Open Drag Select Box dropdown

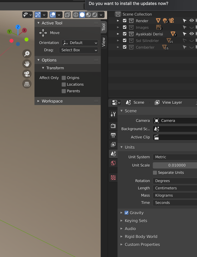click(x=78, y=50)
